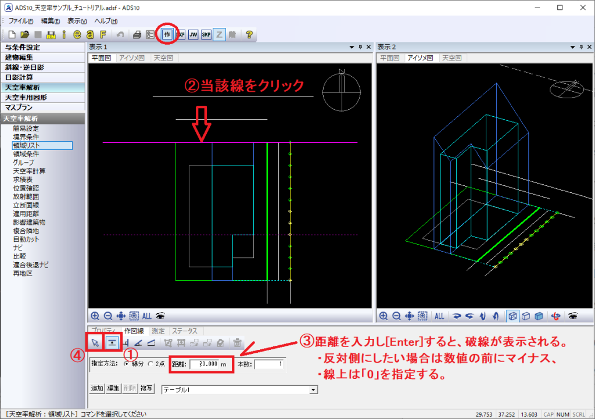This screenshot has height=419, width=595.
Task: Select the 2点 radio button
Action: (150, 364)
